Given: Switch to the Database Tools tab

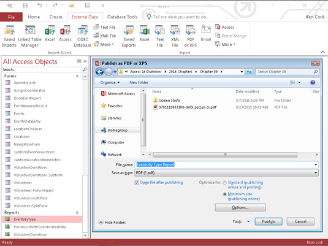Looking at the screenshot, I should pyautogui.click(x=122, y=17).
